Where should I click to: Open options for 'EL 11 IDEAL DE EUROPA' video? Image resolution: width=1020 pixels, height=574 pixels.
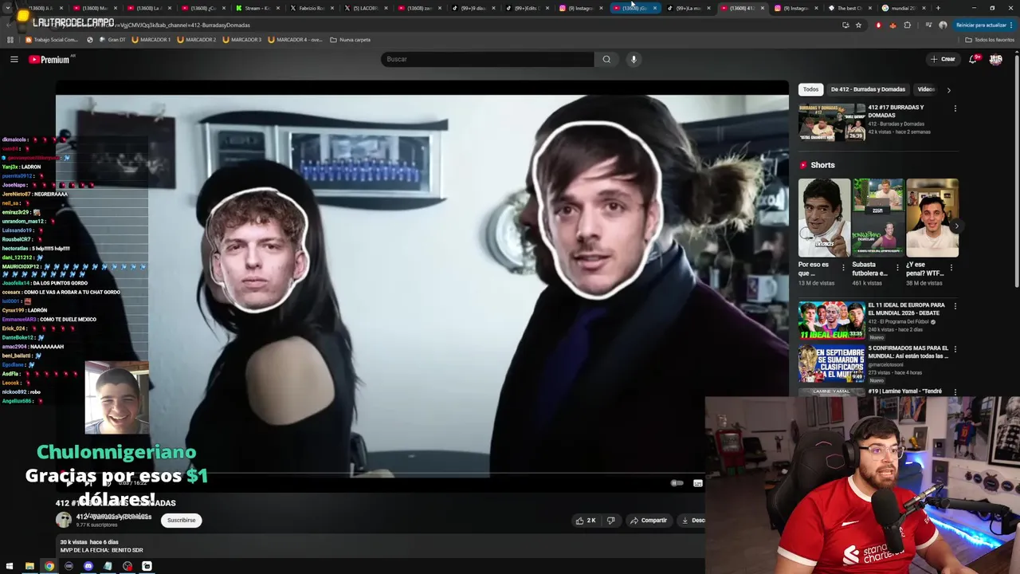tap(955, 306)
